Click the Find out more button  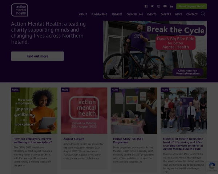click(37, 56)
